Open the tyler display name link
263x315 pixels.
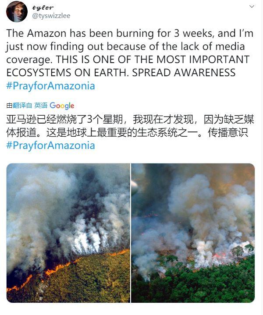click(43, 7)
